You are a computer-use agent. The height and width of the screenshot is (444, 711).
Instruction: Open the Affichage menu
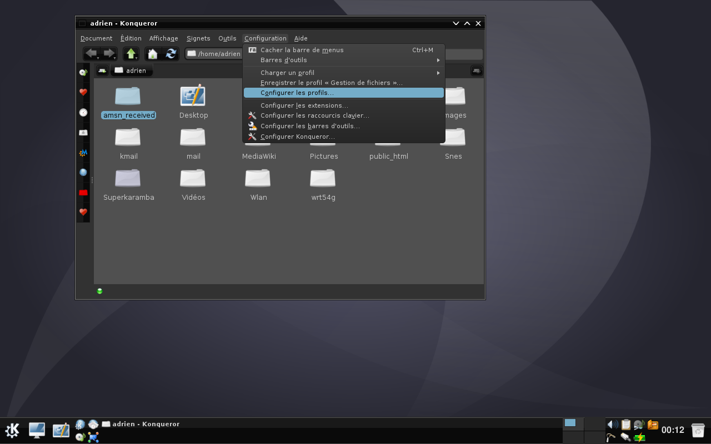click(163, 38)
